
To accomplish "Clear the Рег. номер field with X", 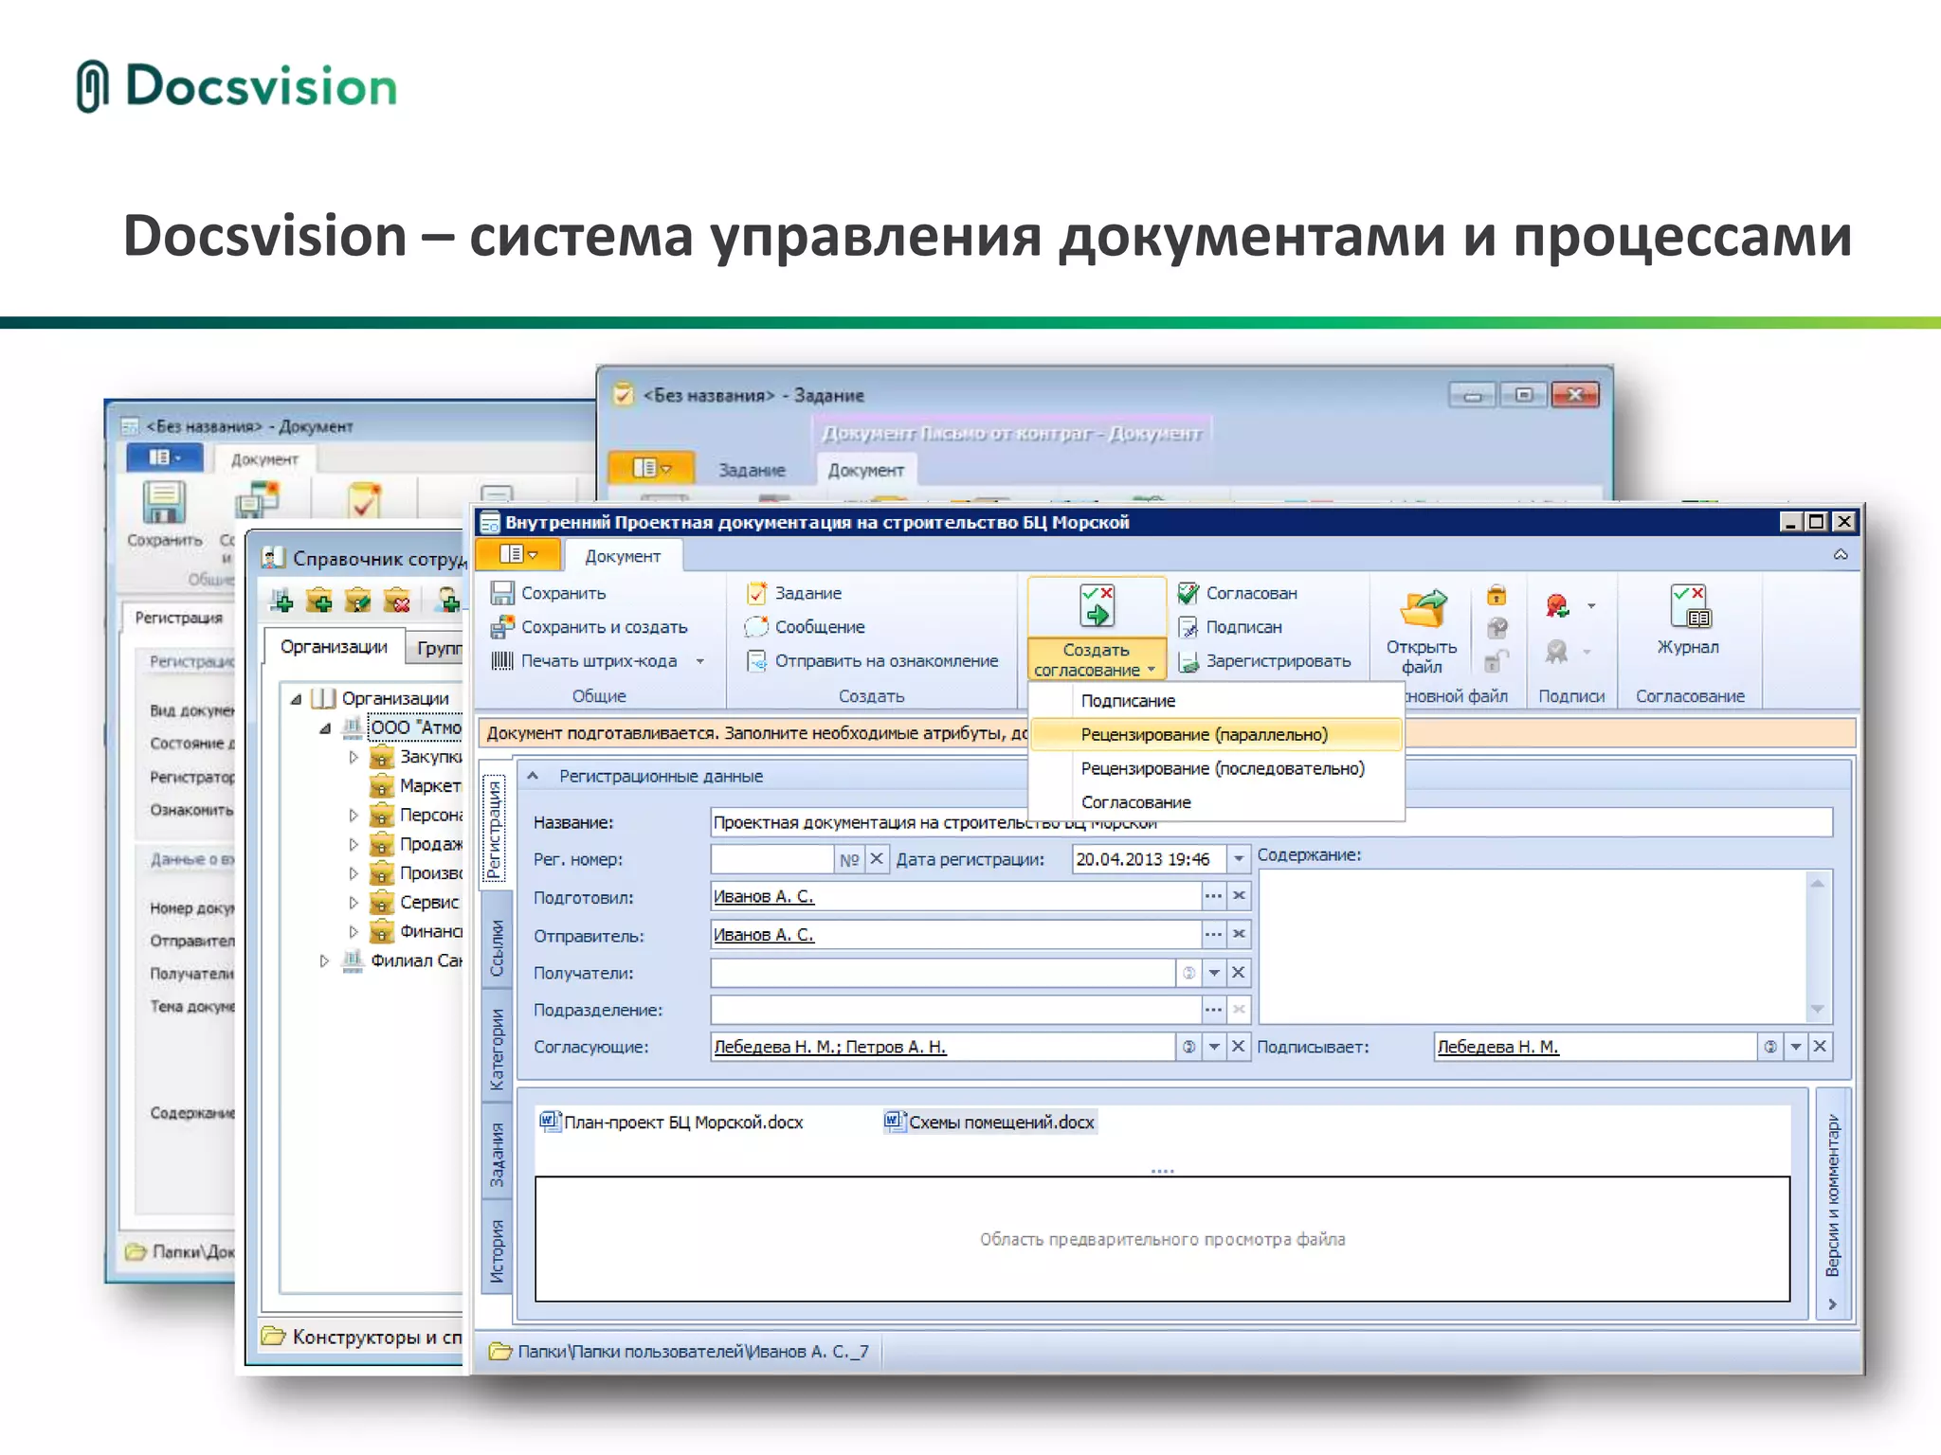I will tap(877, 859).
